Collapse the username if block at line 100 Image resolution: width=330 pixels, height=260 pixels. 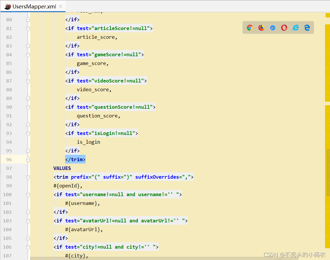tap(28, 195)
